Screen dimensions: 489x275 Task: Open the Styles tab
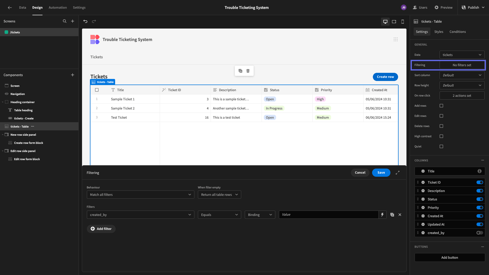(439, 32)
